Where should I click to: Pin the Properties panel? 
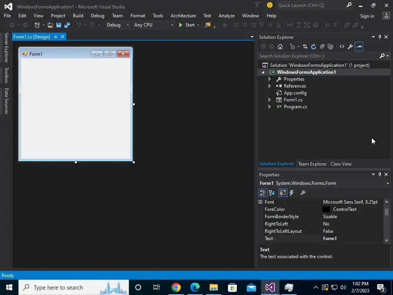380,174
